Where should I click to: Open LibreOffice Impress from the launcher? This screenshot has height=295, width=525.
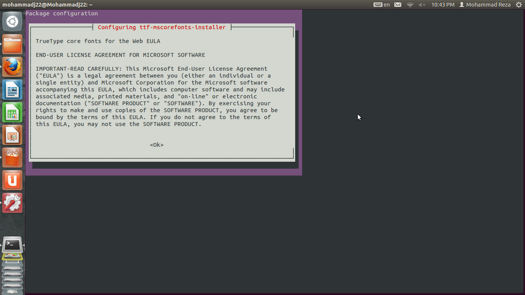point(12,135)
